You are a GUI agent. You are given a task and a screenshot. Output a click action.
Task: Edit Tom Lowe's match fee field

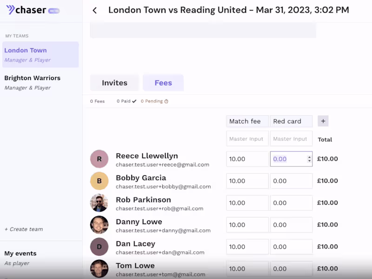click(247, 269)
